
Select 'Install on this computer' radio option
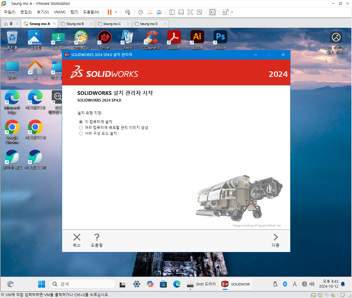[x=81, y=122]
